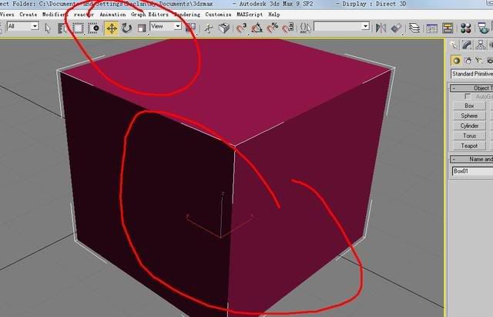Click the Teapot primitive button
The image size is (493, 317).
click(x=470, y=145)
